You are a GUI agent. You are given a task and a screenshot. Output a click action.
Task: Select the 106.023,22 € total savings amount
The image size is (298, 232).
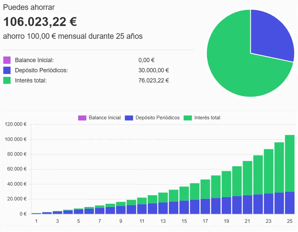tap(40, 22)
